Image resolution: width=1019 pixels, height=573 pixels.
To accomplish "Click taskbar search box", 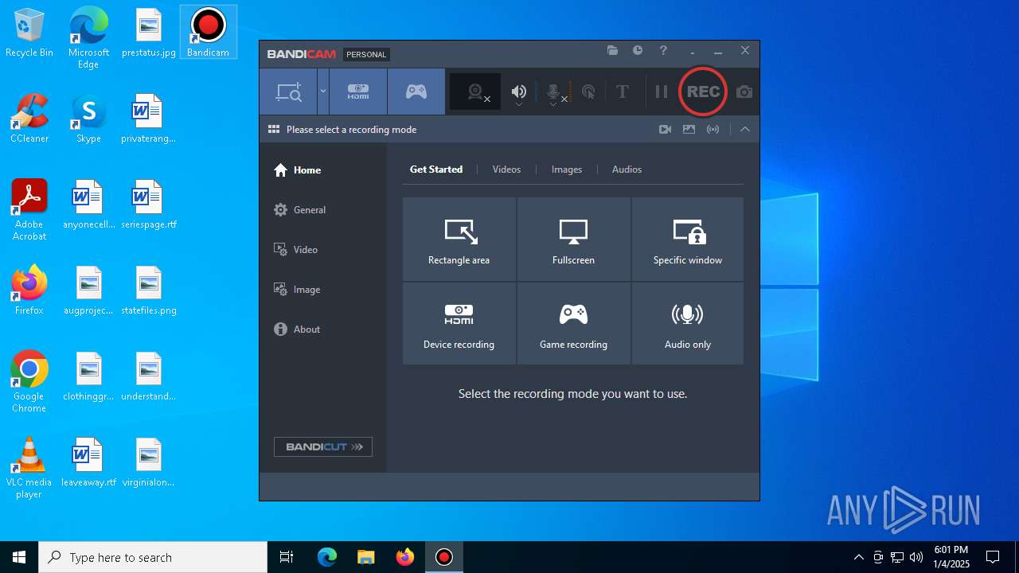I will (x=153, y=557).
